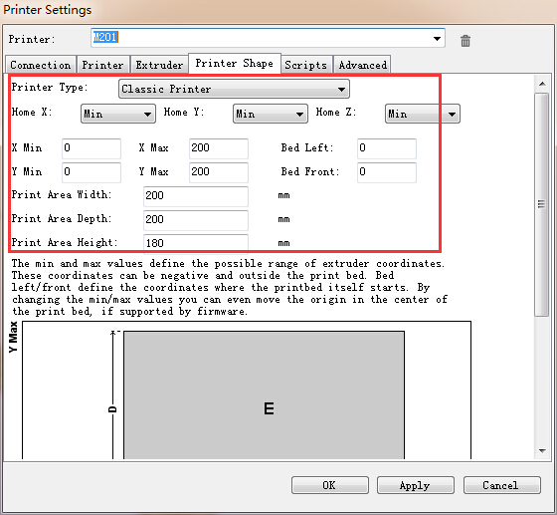Click the X Max input field

pos(219,148)
